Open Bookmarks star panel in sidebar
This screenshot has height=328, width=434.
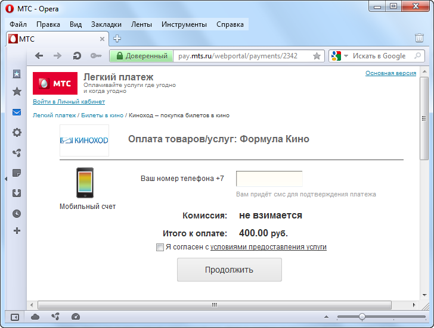(17, 92)
